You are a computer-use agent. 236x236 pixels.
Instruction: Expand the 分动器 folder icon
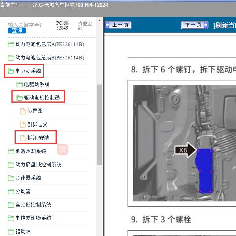pyautogui.click(x=11, y=192)
